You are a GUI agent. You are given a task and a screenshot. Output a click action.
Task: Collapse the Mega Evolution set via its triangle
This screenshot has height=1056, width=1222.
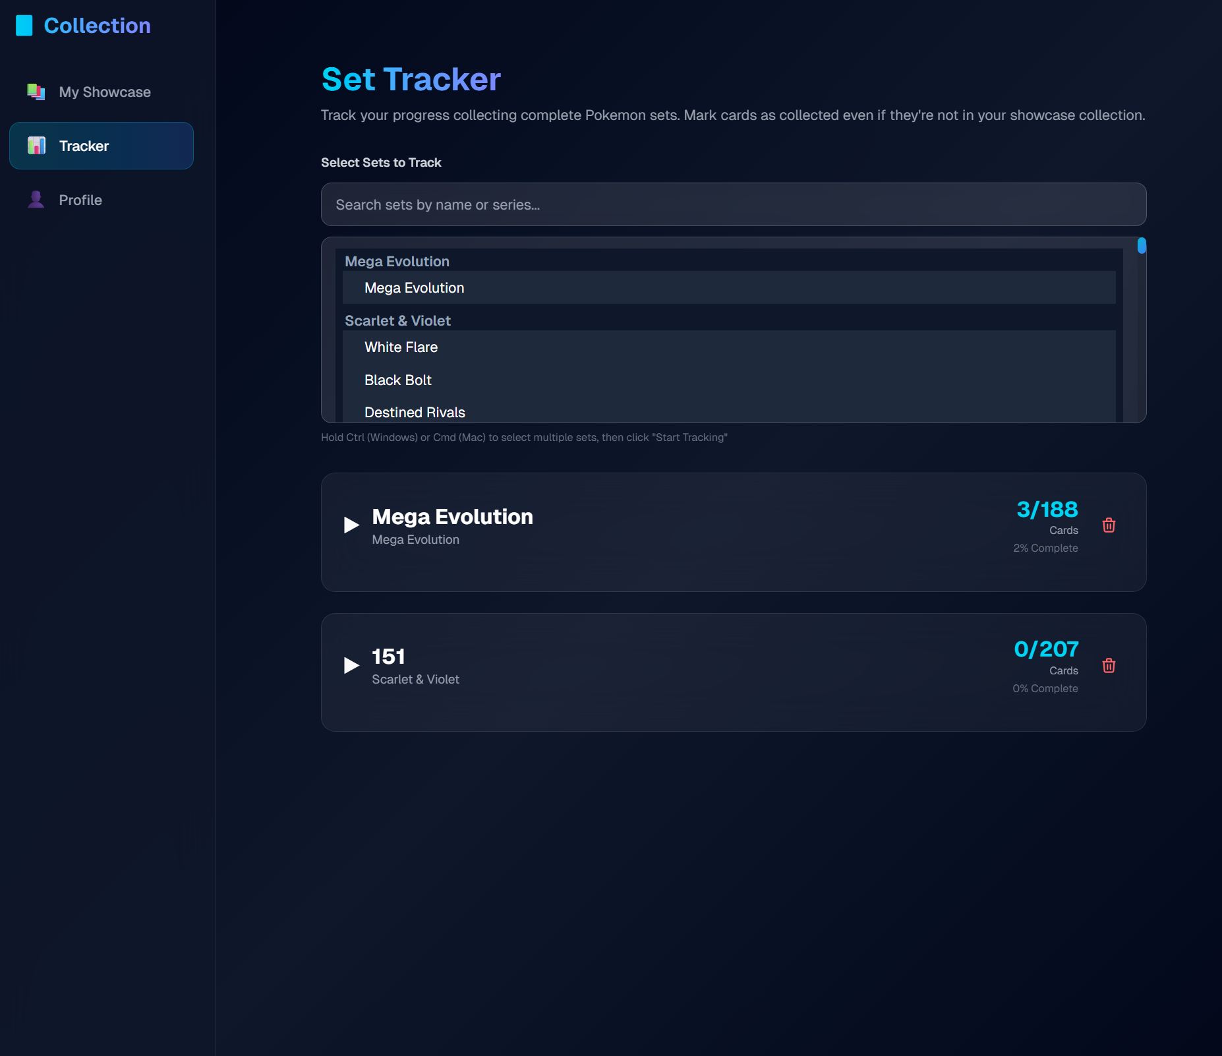pos(351,525)
